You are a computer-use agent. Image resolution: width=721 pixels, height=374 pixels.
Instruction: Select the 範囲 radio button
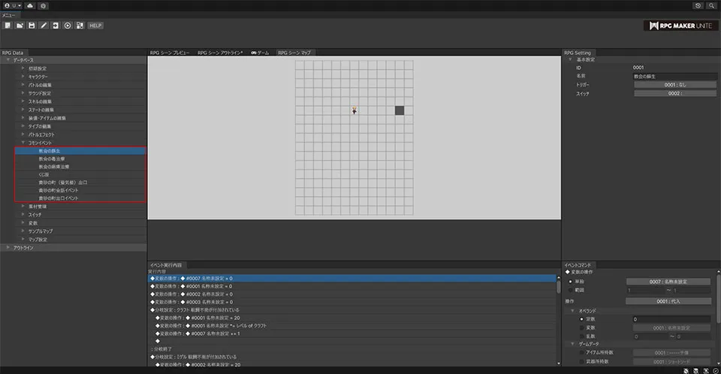[569, 289]
